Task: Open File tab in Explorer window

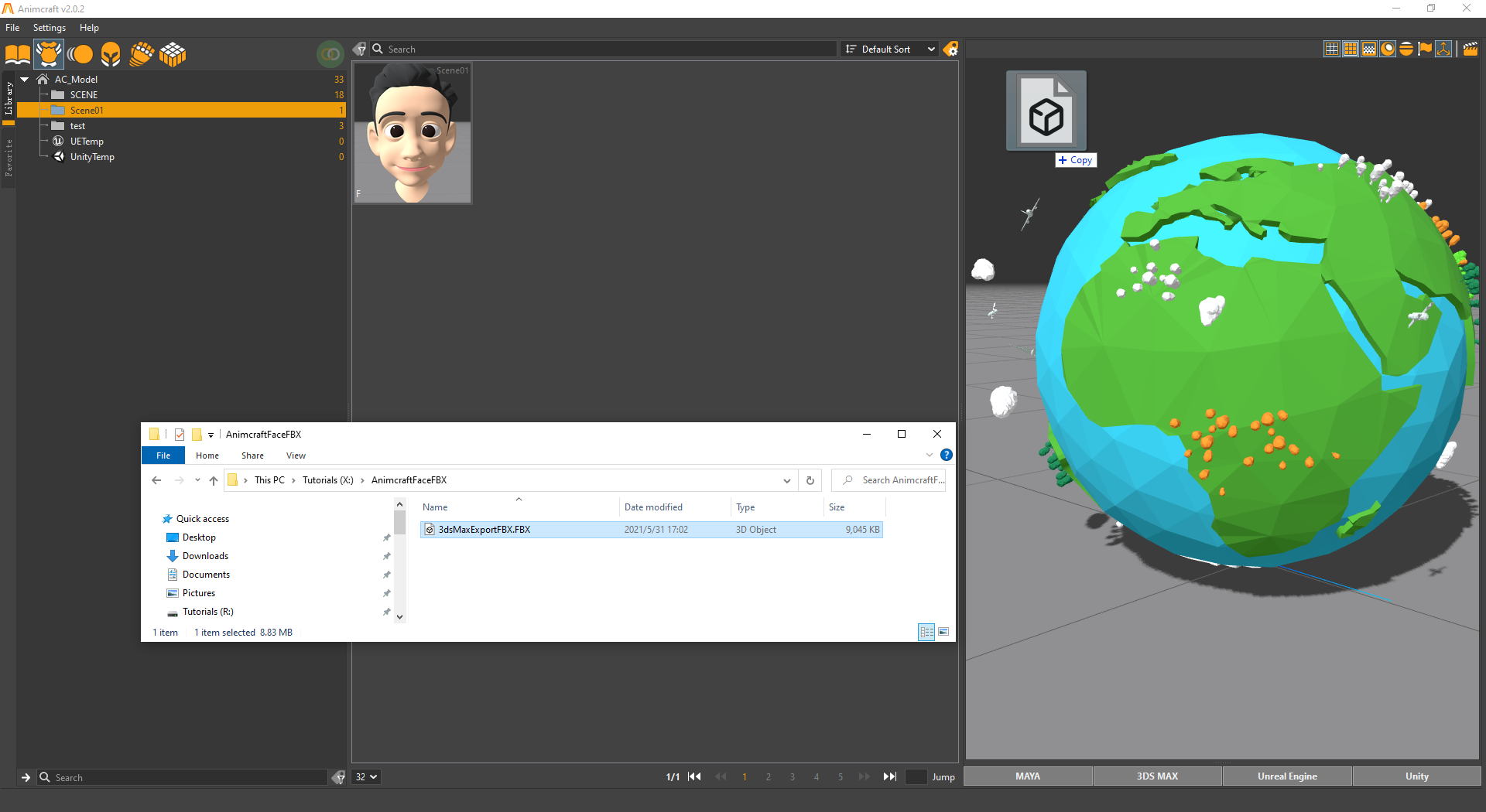Action: pyautogui.click(x=163, y=455)
